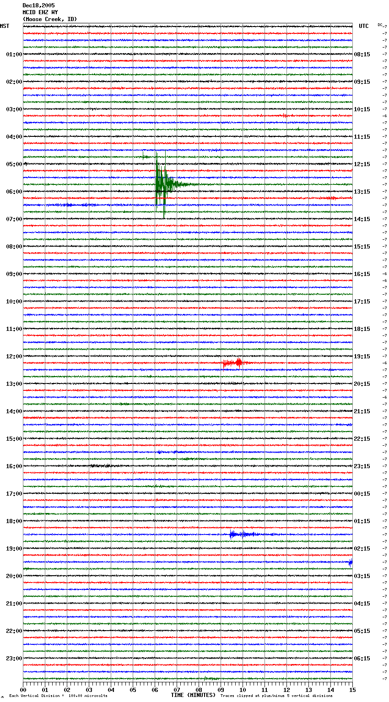Select the 09:00 MST time label
This screenshot has width=389, height=702.
14,274
